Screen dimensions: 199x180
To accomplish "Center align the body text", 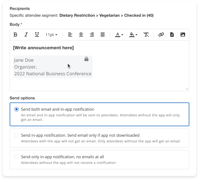I will click(81, 35).
